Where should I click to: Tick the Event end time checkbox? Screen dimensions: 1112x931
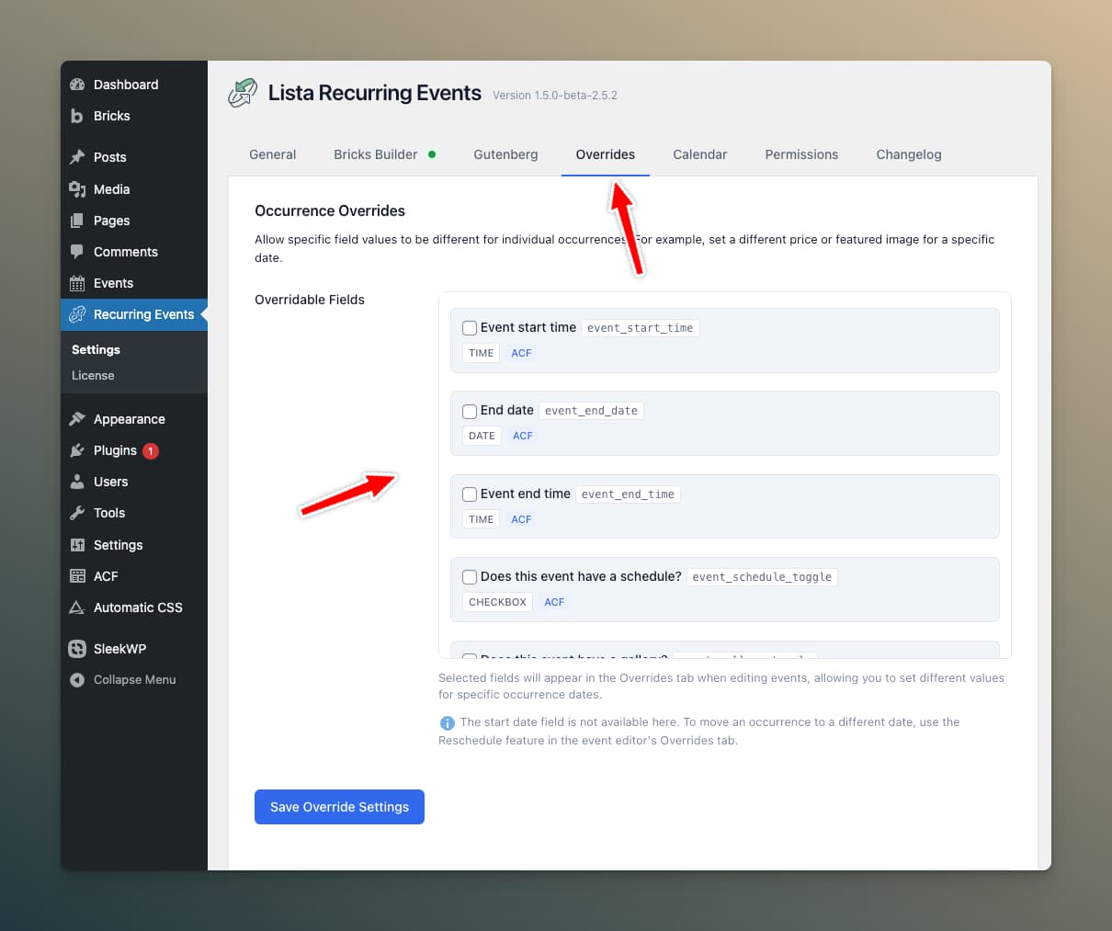point(470,494)
